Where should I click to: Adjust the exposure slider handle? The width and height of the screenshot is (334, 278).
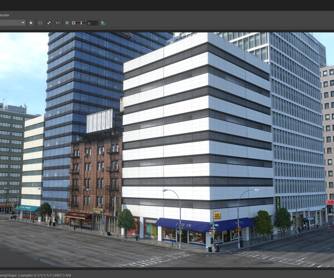81,23
